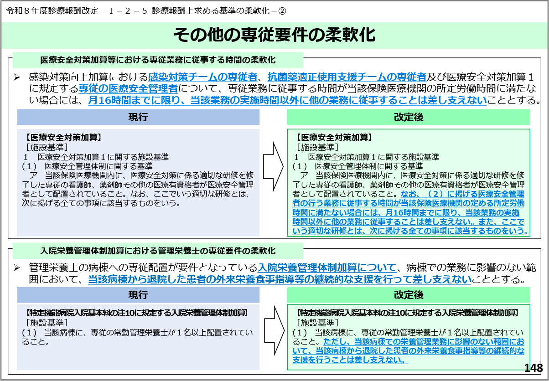
Task: Select the blue 現行 header in the upper section
Action: click(x=138, y=118)
